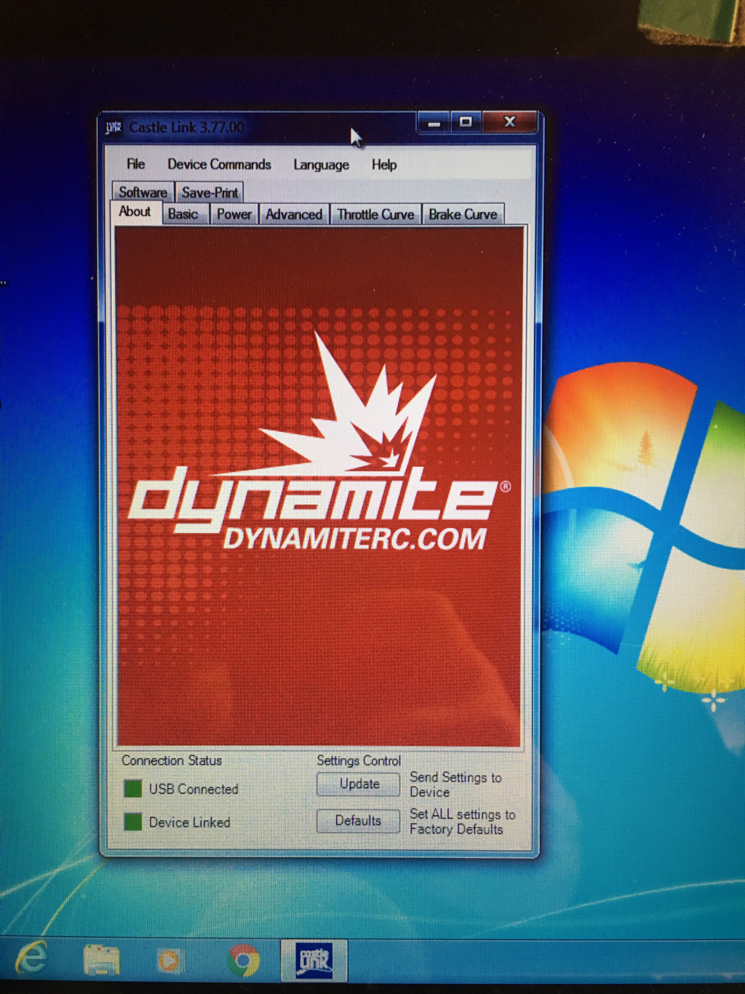Click the USB Connected green indicator

132,789
